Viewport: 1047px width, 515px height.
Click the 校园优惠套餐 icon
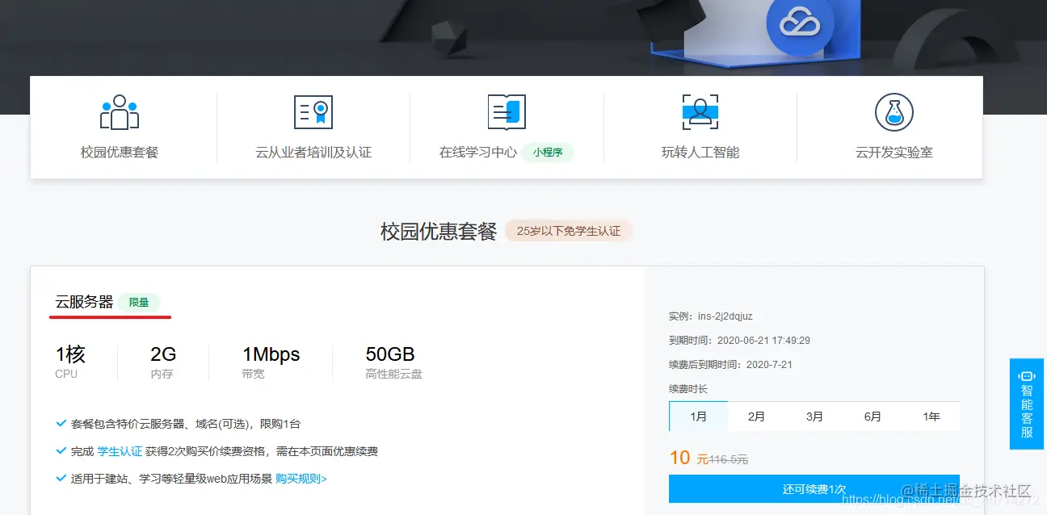[x=121, y=112]
